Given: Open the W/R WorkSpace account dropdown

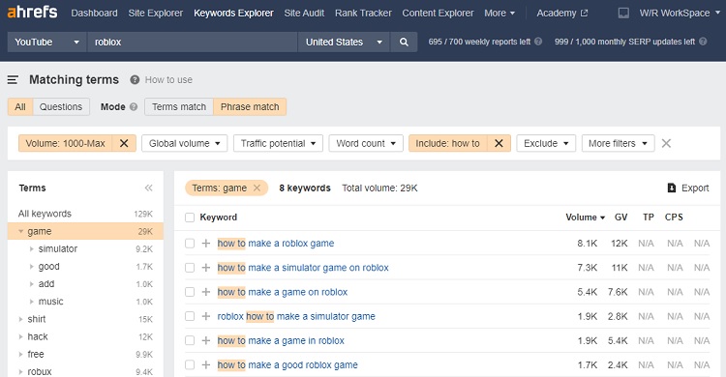Looking at the screenshot, I should [680, 13].
